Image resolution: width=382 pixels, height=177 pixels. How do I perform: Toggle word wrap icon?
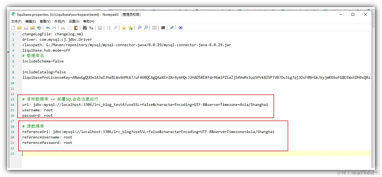(x=100, y=28)
